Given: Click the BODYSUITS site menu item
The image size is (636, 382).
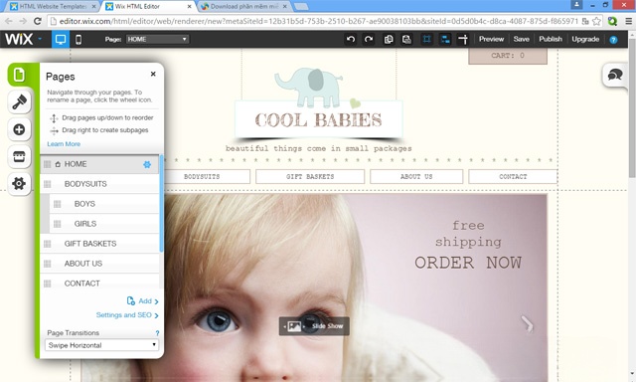Looking at the screenshot, I should 202,177.
